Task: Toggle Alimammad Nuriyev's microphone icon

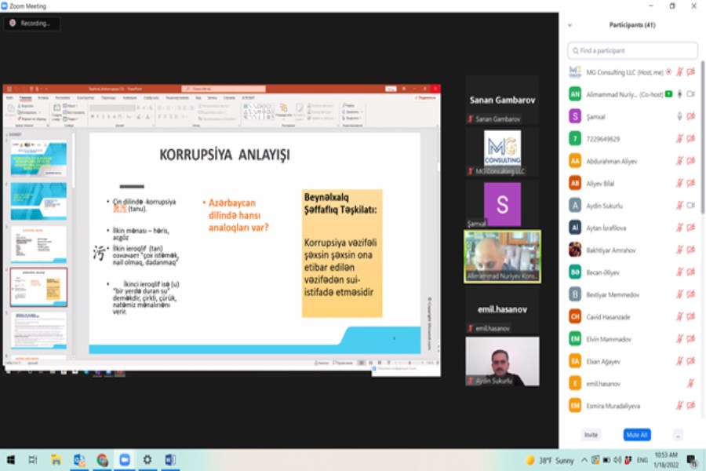Action: [x=679, y=93]
